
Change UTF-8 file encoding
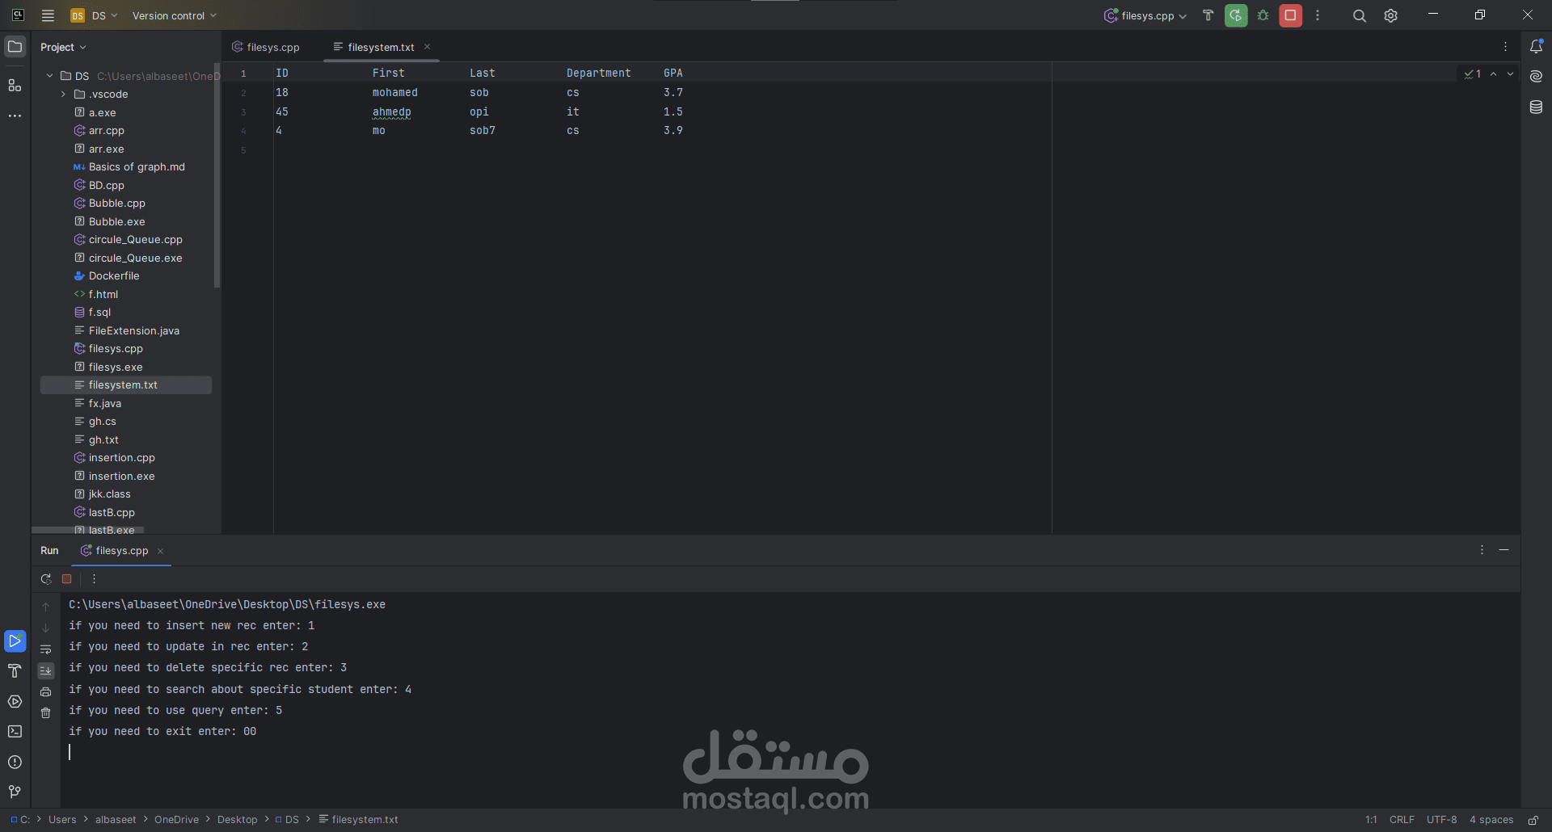(x=1441, y=820)
